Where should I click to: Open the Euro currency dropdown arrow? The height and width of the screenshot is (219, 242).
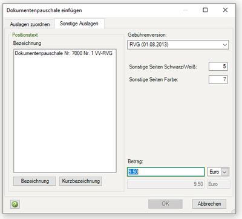(x=225, y=172)
